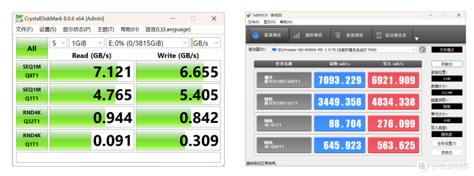Click the 历史(I) button
The image size is (474, 176).
pos(447,152)
